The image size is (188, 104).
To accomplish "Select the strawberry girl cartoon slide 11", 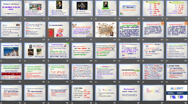I will tap(58, 29).
